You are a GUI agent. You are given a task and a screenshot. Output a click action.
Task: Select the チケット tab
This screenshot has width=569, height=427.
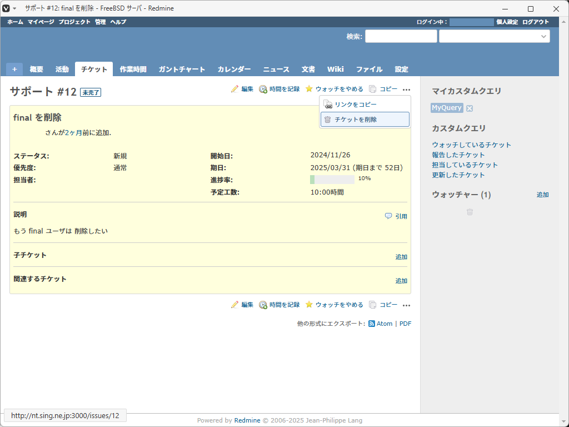94,69
